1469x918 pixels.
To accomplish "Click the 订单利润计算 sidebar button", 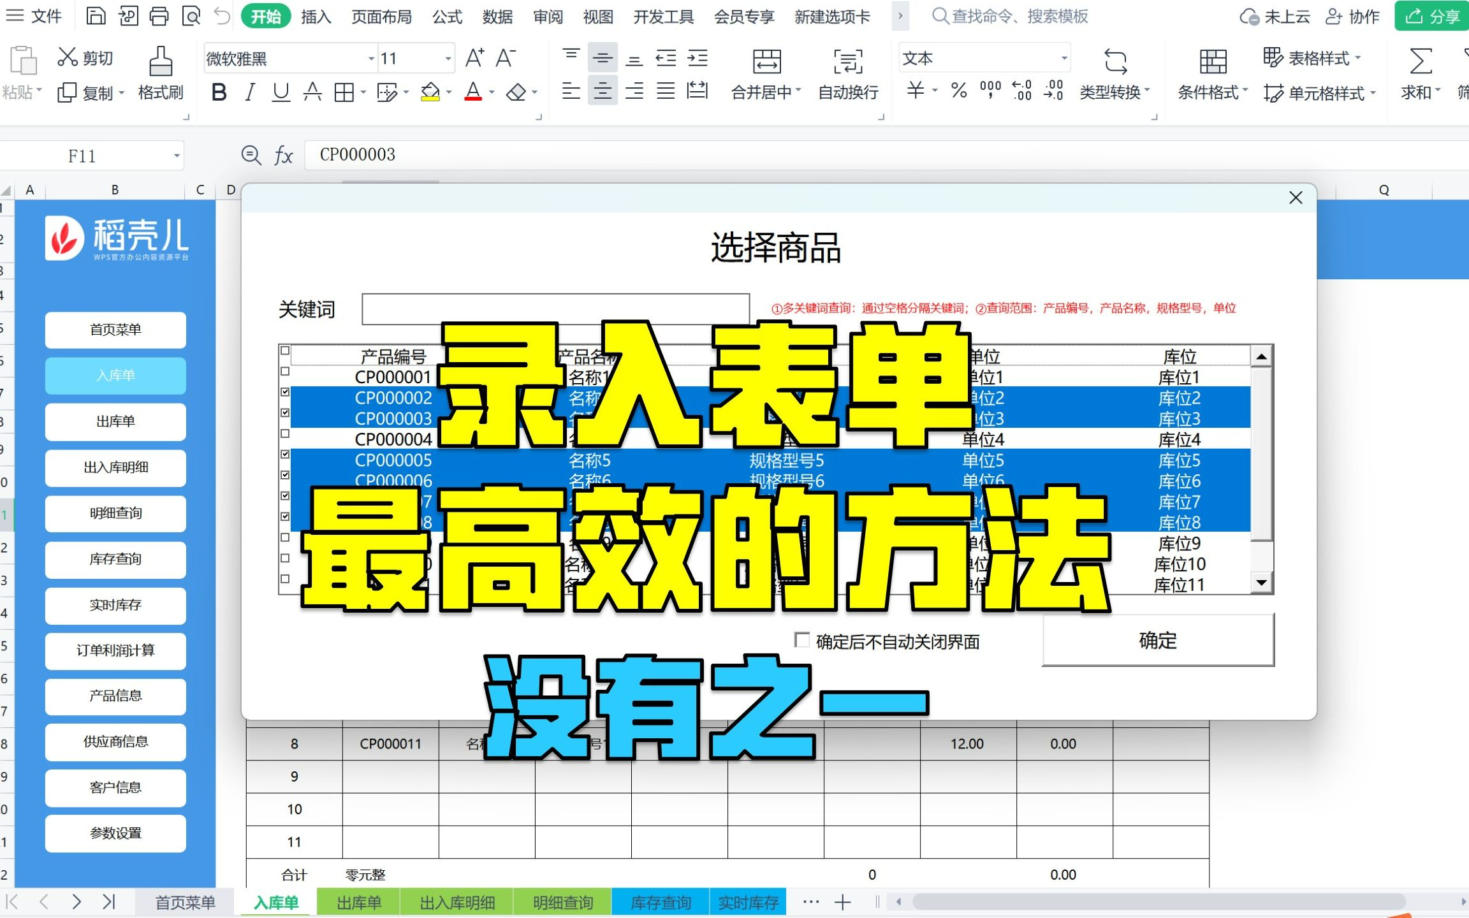I will [x=115, y=650].
